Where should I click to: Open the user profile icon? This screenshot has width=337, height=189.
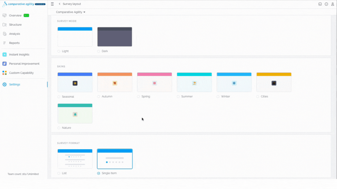click(x=333, y=4)
